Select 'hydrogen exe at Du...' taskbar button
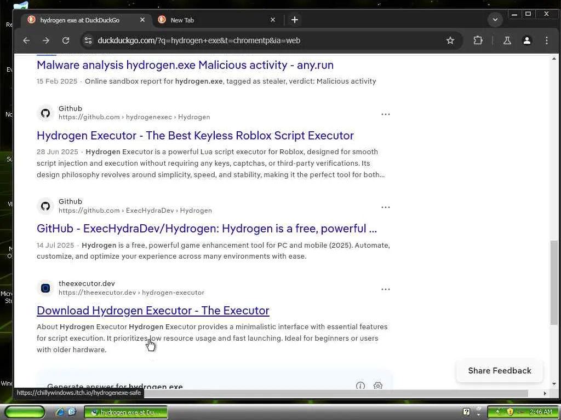The image size is (561, 420). (x=126, y=412)
